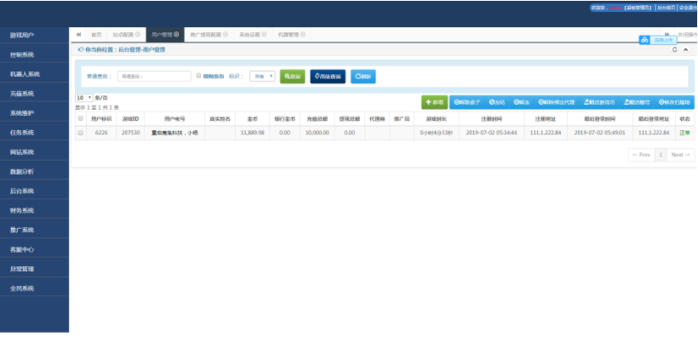Click the refresh icon in the breadcrumb bar
The height and width of the screenshot is (348, 698).
pyautogui.click(x=675, y=49)
